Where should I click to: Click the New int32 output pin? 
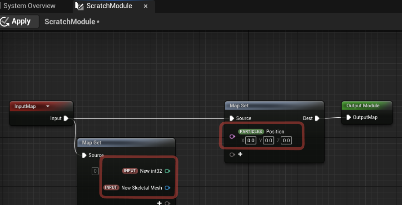[168, 171]
